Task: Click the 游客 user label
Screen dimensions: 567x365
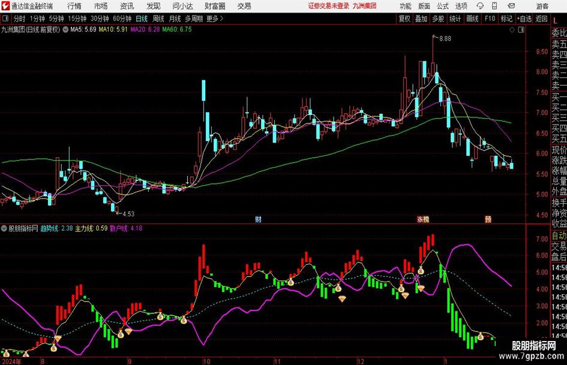Action: click(542, 6)
